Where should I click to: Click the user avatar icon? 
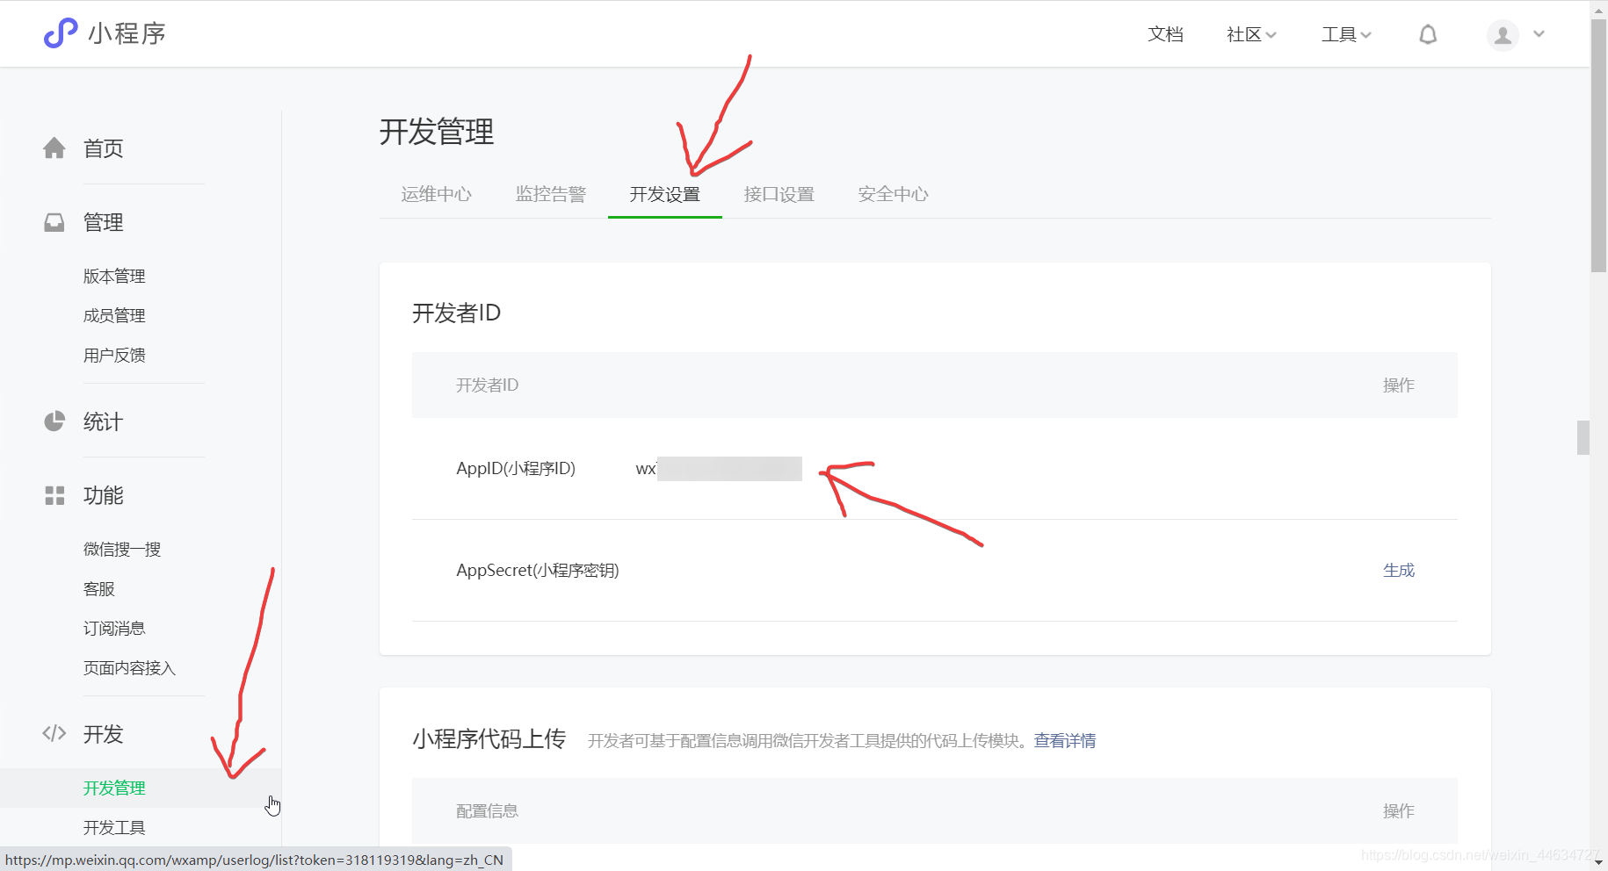pos(1503,35)
